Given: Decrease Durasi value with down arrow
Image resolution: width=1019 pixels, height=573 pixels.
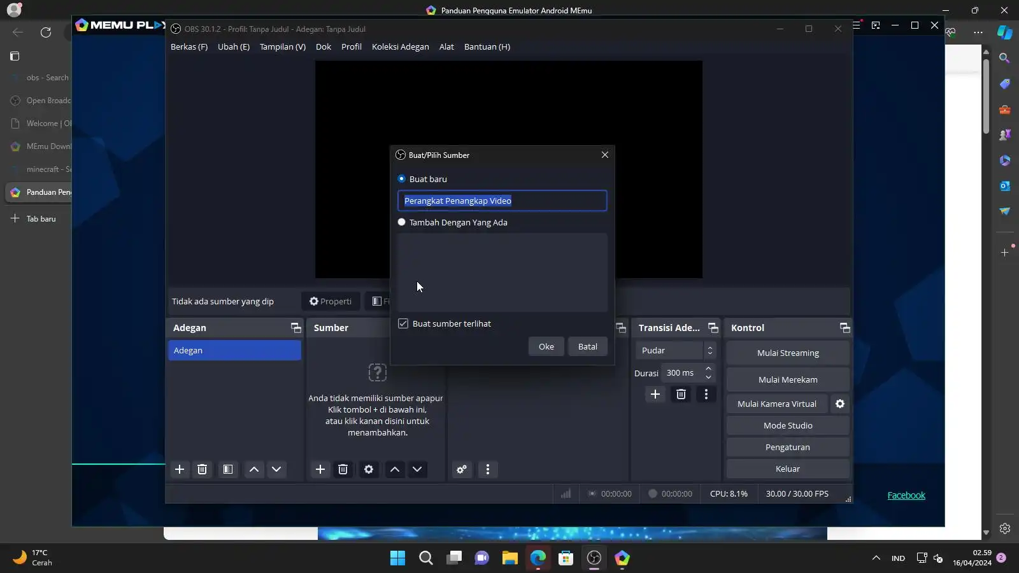Looking at the screenshot, I should (708, 377).
